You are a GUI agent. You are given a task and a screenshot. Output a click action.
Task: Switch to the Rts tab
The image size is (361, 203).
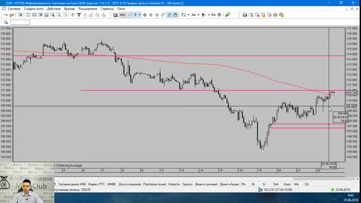244,184
